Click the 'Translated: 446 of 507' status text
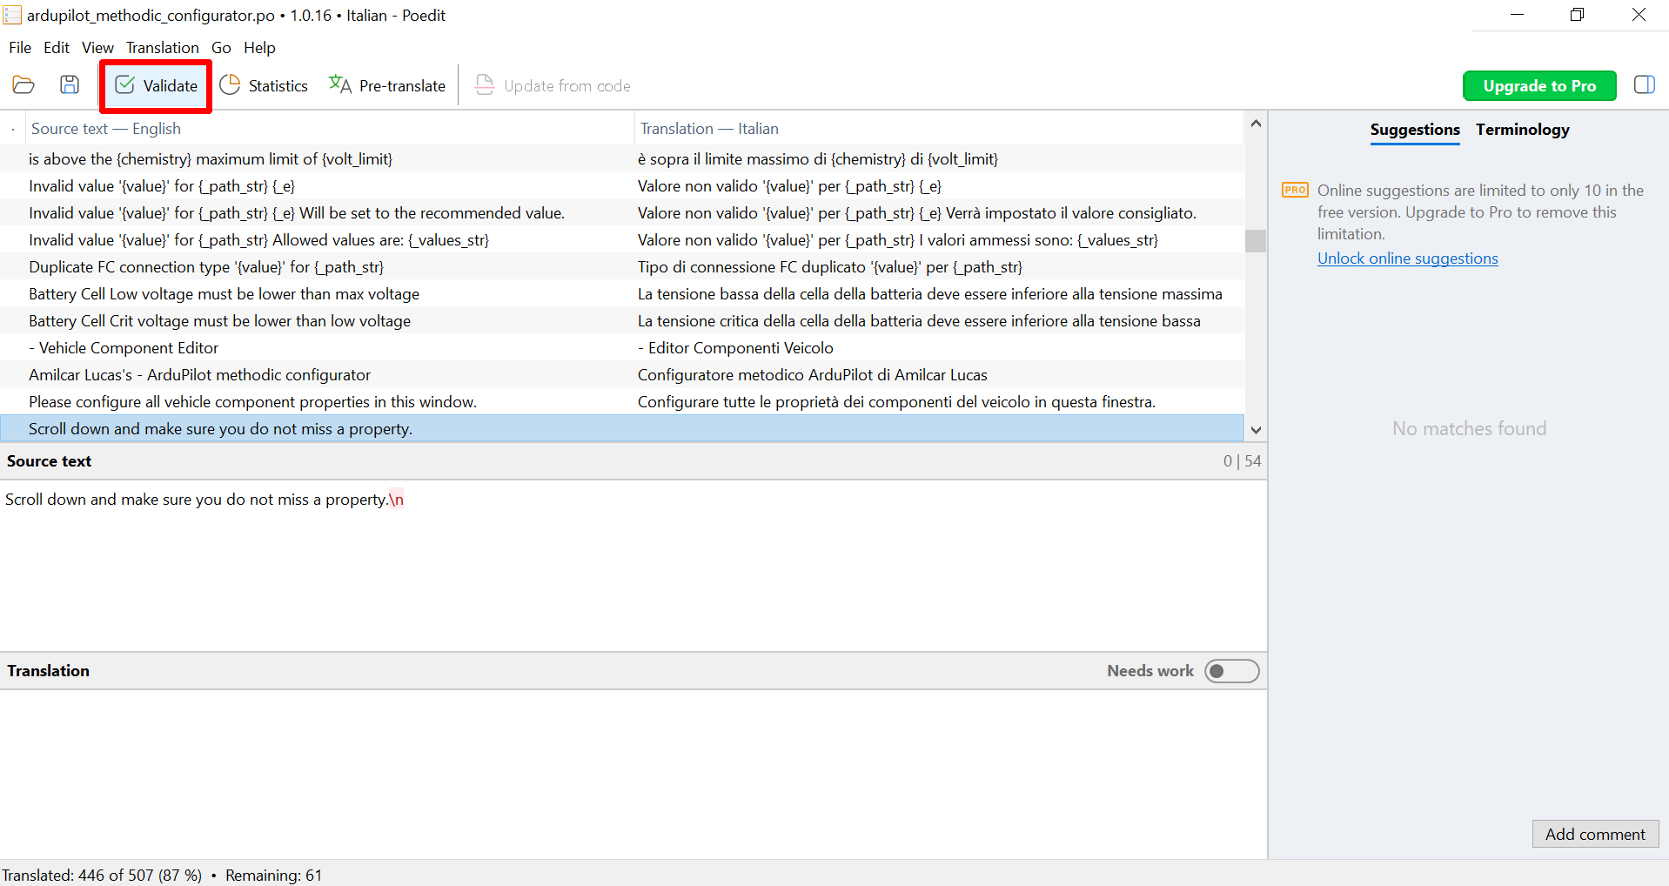The height and width of the screenshot is (886, 1669). click(102, 876)
